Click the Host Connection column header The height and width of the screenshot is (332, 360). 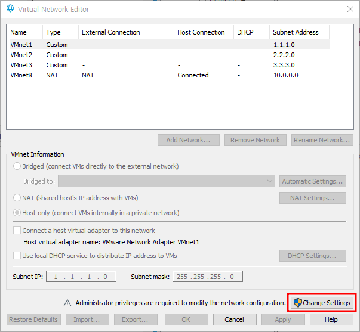204,32
